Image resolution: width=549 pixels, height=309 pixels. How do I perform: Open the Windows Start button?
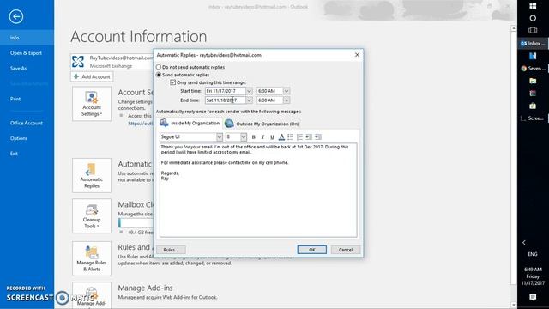[533, 6]
